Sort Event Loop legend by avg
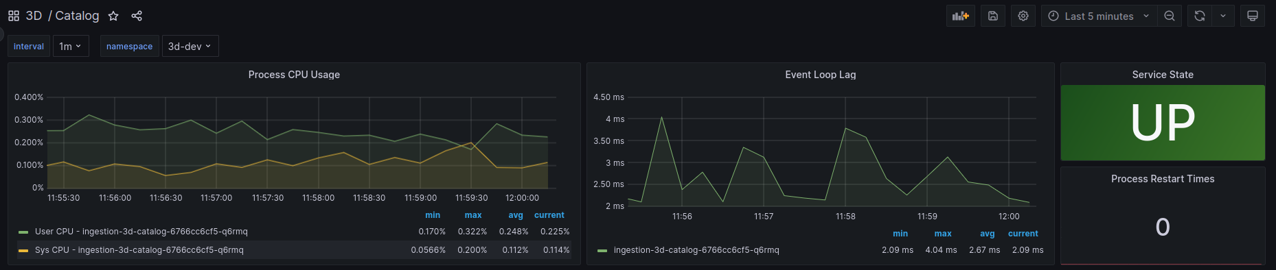Viewport: 1276px width, 270px height. (x=988, y=234)
